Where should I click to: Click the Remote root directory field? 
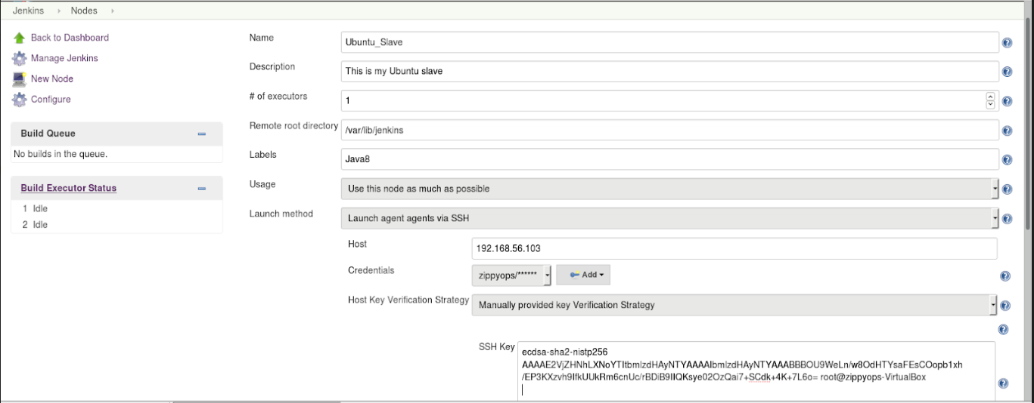[670, 130]
